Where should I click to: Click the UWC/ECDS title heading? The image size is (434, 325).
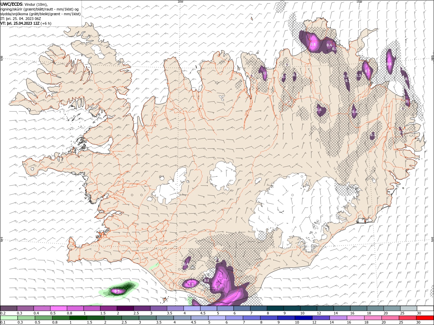[12, 4]
